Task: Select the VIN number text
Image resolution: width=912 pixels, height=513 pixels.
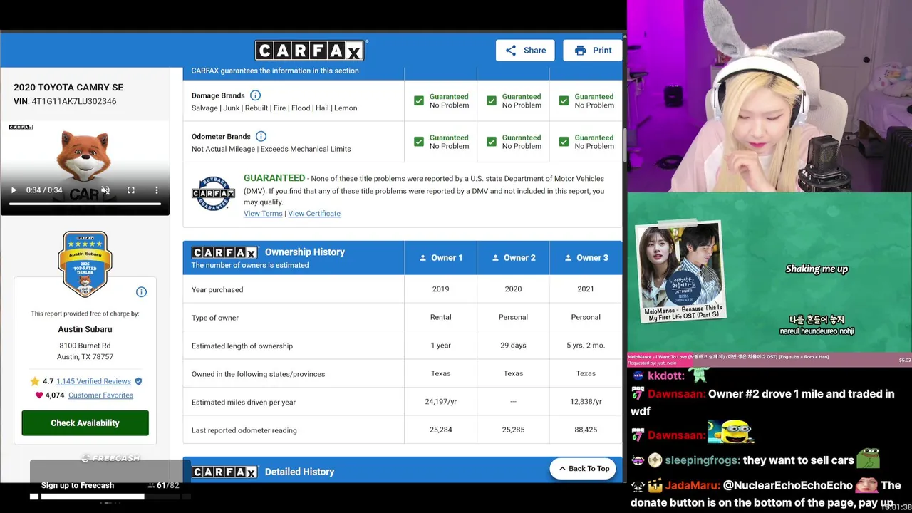Action: point(73,101)
